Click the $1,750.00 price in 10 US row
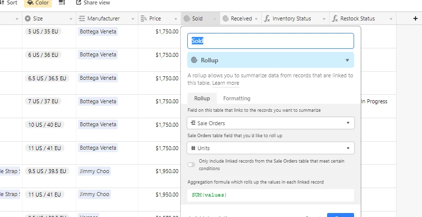This screenshot has width=422, height=217. 167,125
